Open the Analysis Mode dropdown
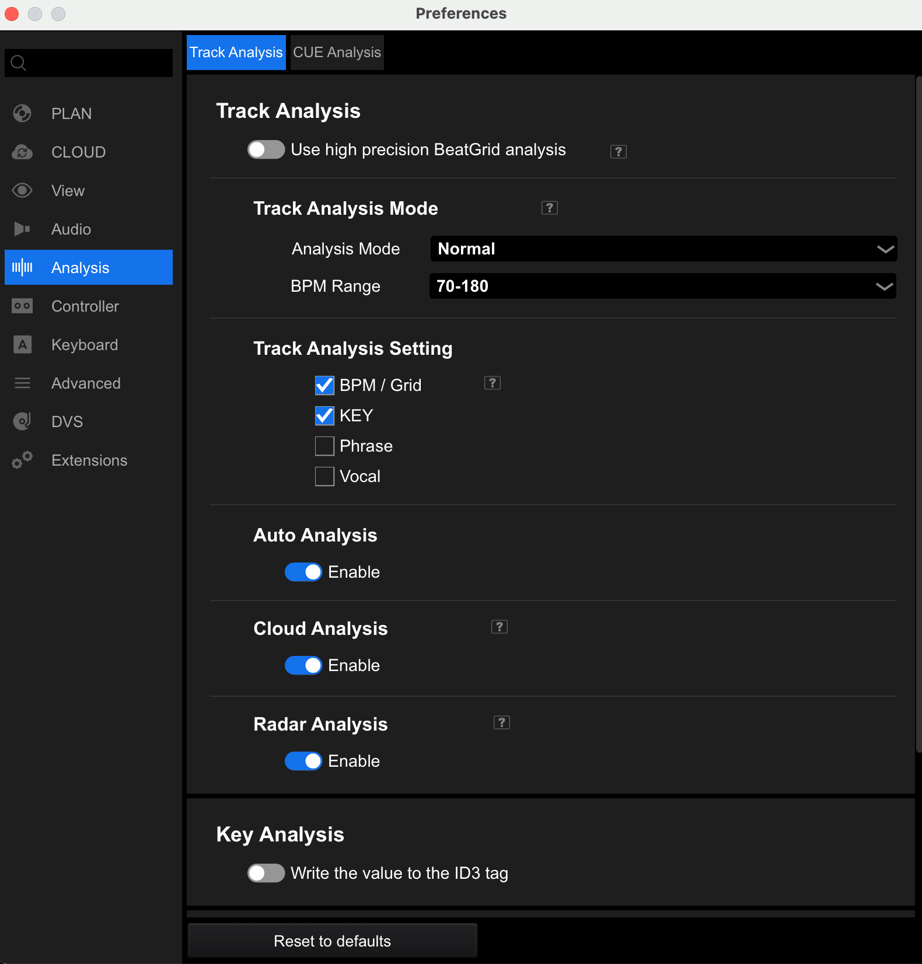The image size is (922, 964). (663, 249)
